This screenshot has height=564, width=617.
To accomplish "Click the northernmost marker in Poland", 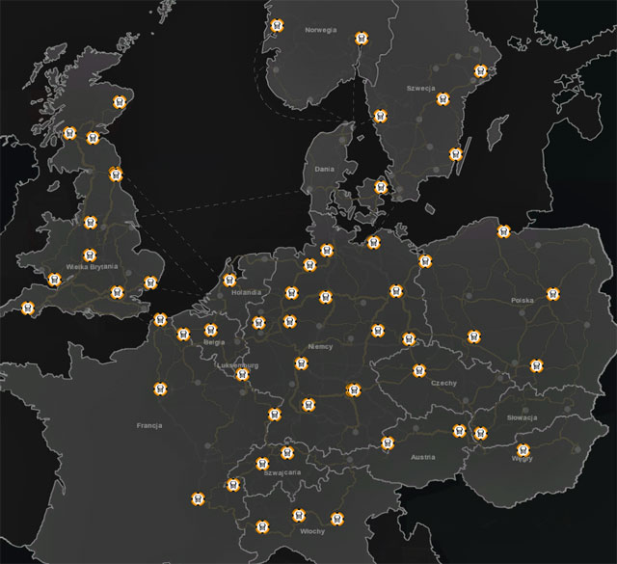I will [x=502, y=231].
